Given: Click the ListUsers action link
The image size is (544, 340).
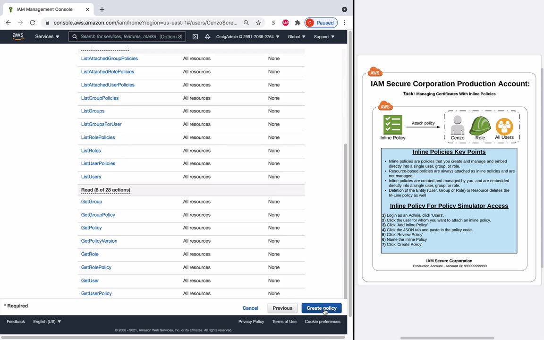Looking at the screenshot, I should [x=91, y=177].
